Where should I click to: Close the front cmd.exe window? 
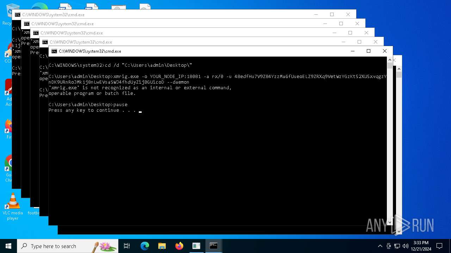click(385, 51)
